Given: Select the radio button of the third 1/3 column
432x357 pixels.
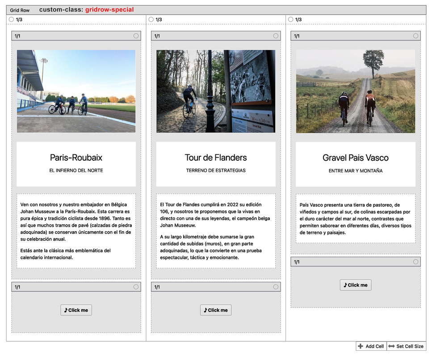Looking at the screenshot, I should (291, 20).
